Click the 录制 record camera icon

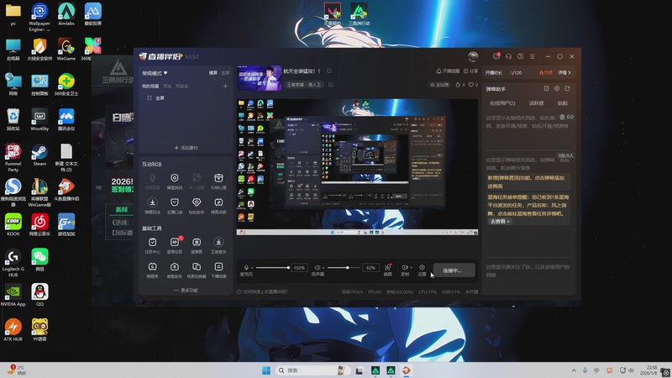pyautogui.click(x=405, y=270)
